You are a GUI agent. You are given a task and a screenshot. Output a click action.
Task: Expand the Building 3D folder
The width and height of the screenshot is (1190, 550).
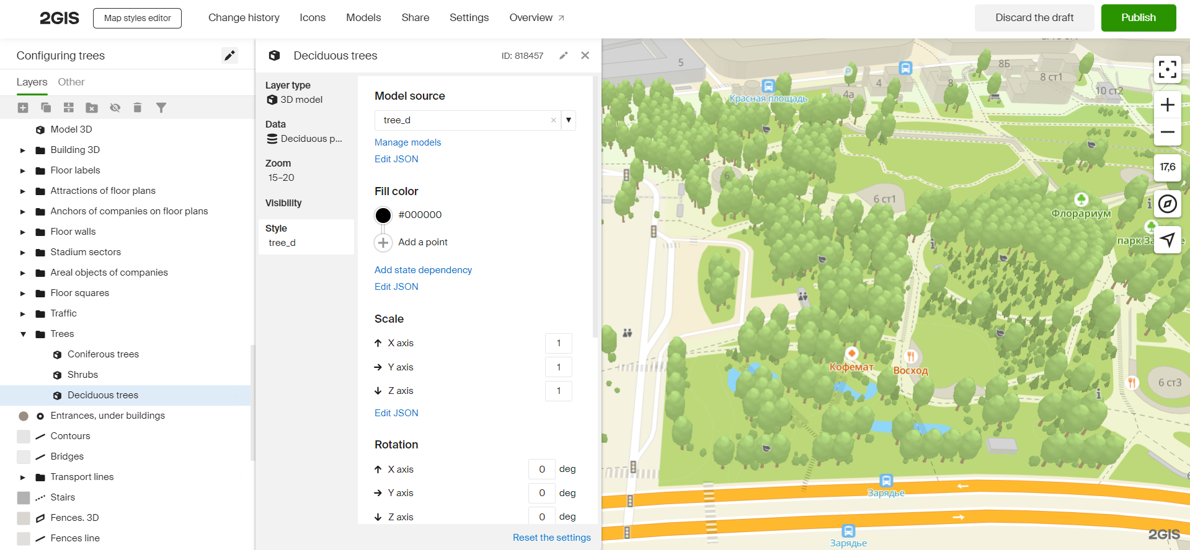pos(23,151)
